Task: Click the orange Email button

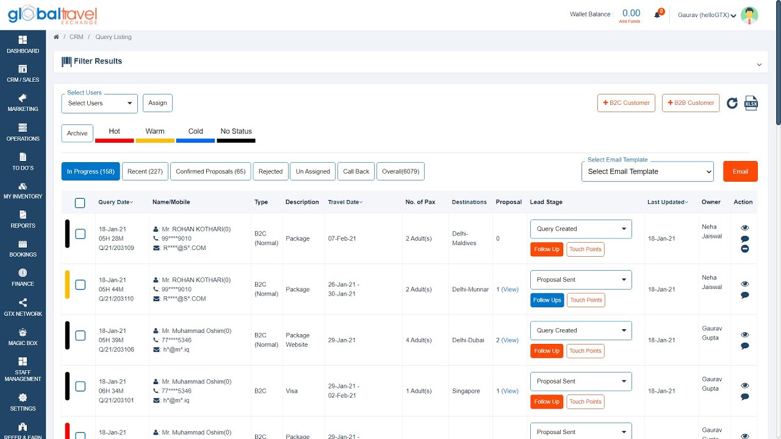Action: coord(740,171)
